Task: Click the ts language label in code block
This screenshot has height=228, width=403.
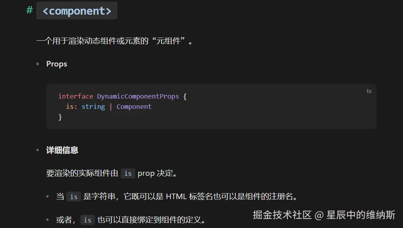Action: 369,91
